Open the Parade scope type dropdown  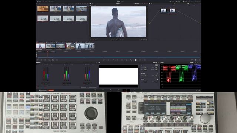click(x=192, y=62)
